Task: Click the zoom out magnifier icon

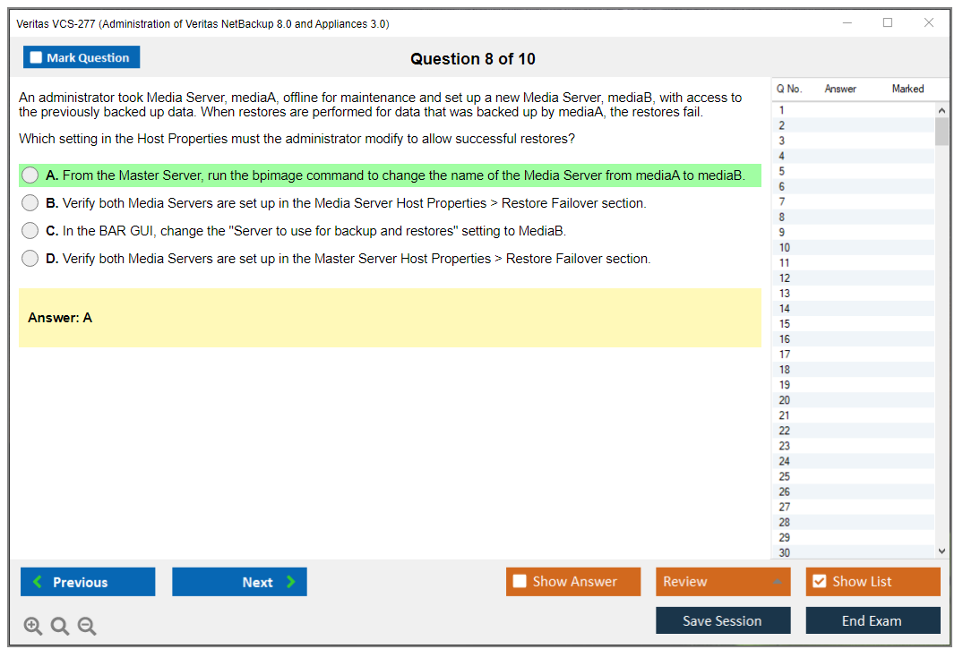Action: click(x=87, y=627)
